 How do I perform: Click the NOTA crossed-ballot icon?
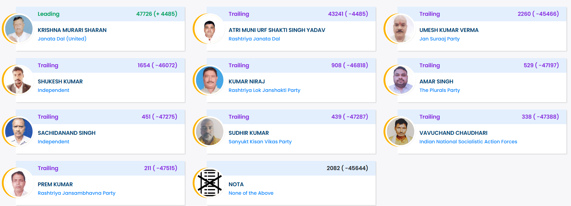[x=209, y=183]
